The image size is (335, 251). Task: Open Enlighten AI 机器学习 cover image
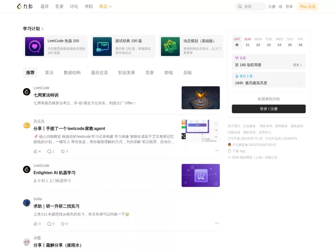(201, 175)
